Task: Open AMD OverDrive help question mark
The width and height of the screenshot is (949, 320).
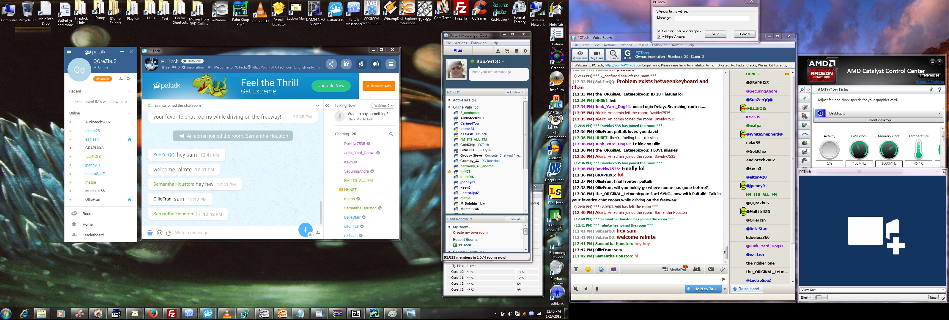Action: point(939,90)
